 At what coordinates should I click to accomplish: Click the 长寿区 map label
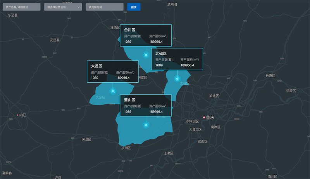(x=270, y=76)
